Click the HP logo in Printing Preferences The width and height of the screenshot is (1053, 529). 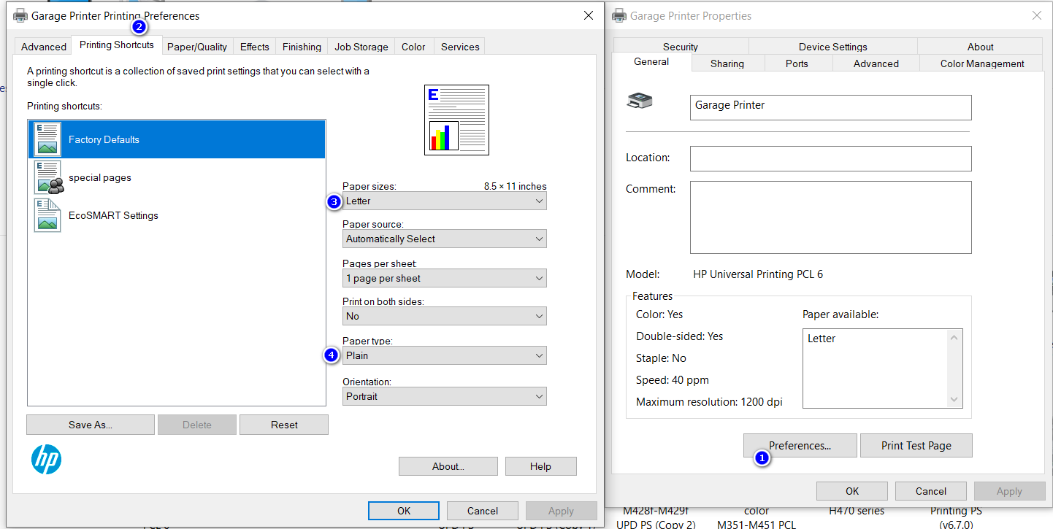click(x=46, y=460)
